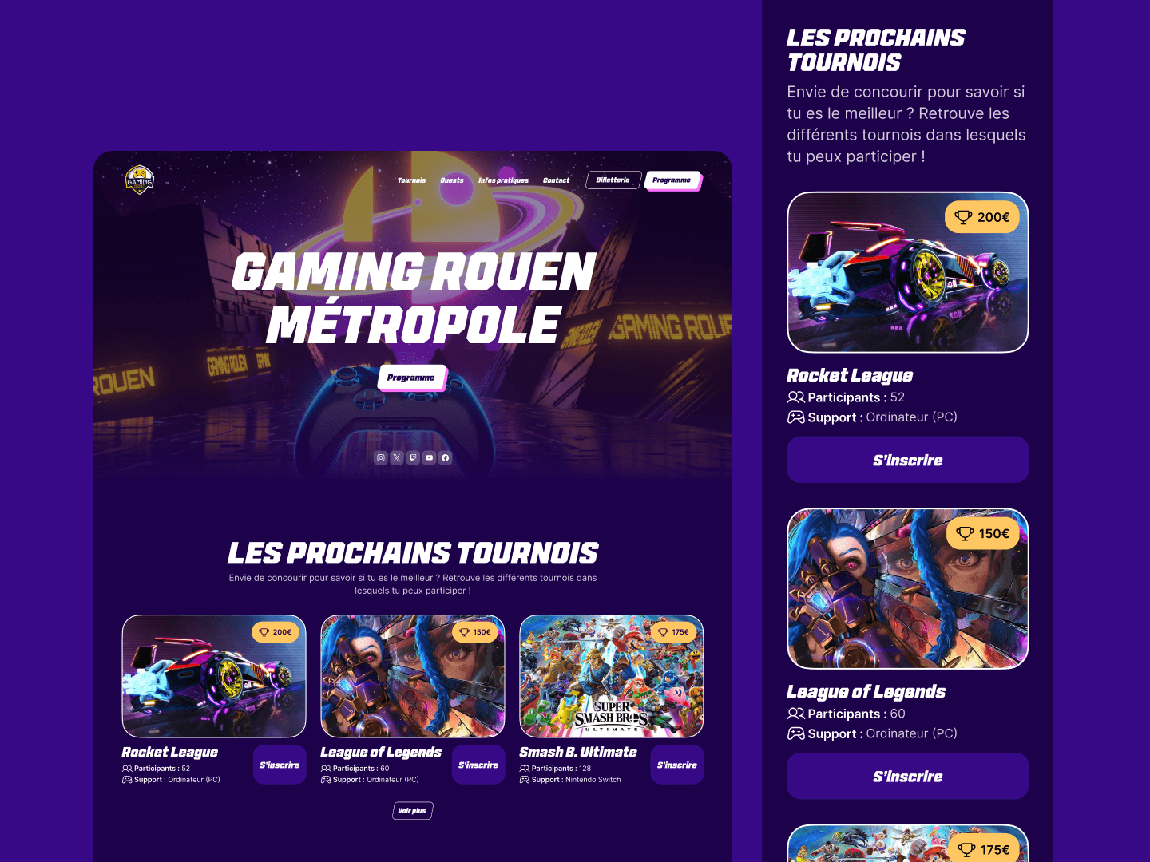Click S'inscrire for Smash B. Ultimate
The width and height of the screenshot is (1150, 862).
click(677, 765)
